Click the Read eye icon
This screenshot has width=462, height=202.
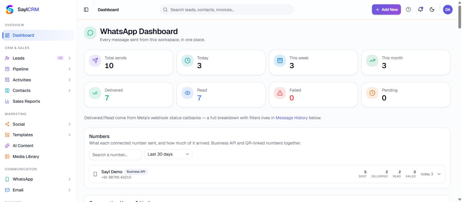187,93
